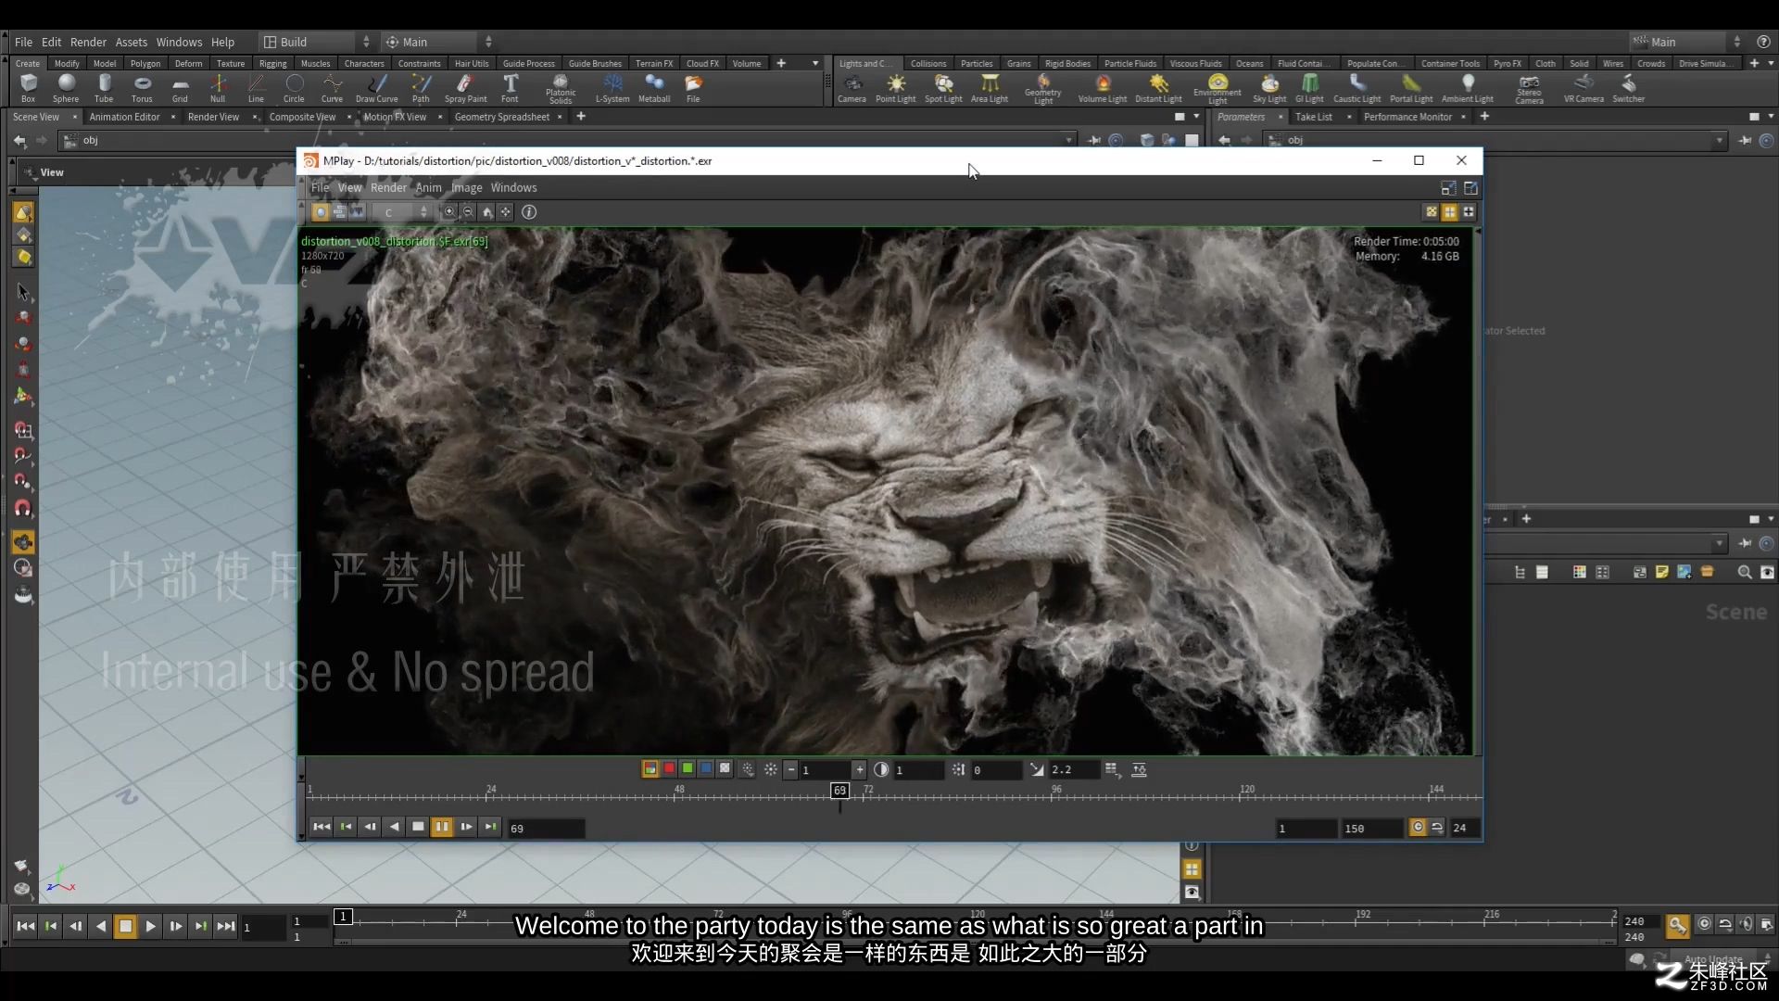Viewport: 1779px width, 1001px height.
Task: Select the Grid shelf tool
Action: pos(180,89)
